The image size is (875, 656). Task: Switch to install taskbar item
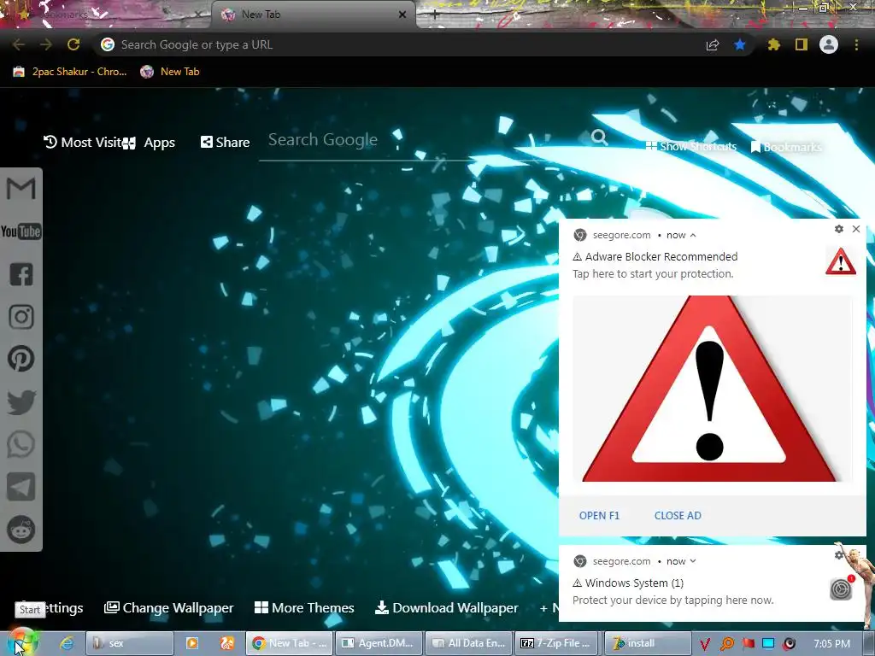tap(647, 643)
